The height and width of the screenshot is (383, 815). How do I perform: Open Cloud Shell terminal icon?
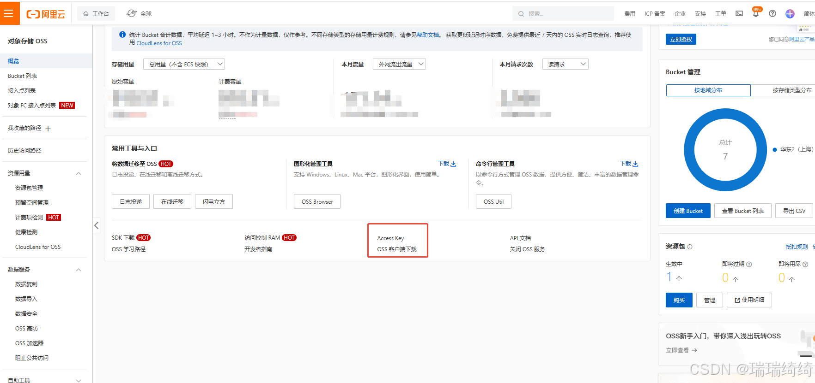(x=739, y=14)
